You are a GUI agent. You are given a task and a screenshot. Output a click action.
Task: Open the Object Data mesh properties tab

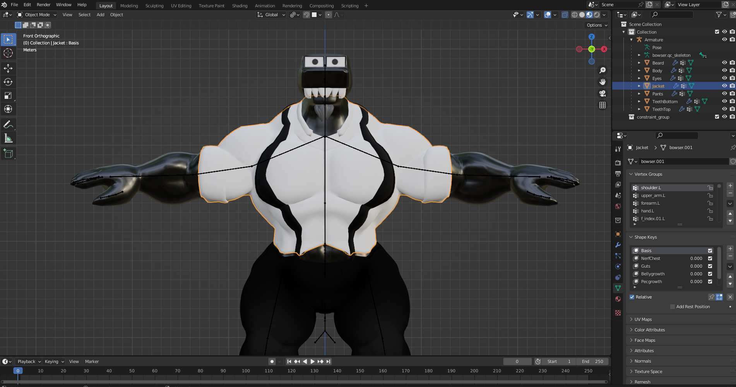(x=618, y=288)
